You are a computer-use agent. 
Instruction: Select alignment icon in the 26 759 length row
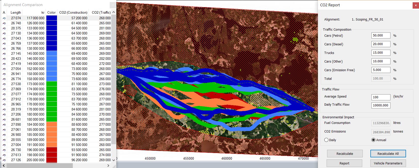coord(4,44)
